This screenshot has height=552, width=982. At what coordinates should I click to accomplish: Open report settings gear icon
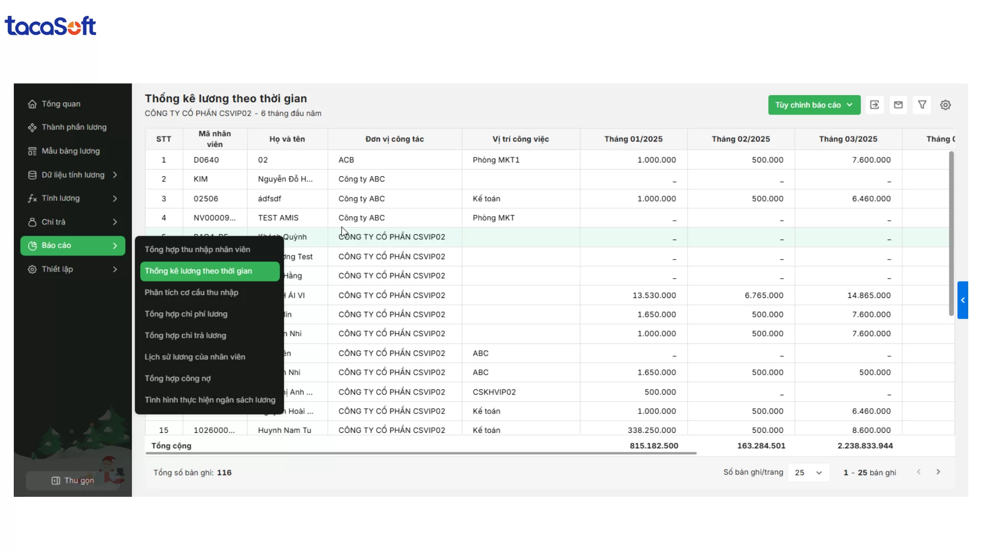click(945, 105)
